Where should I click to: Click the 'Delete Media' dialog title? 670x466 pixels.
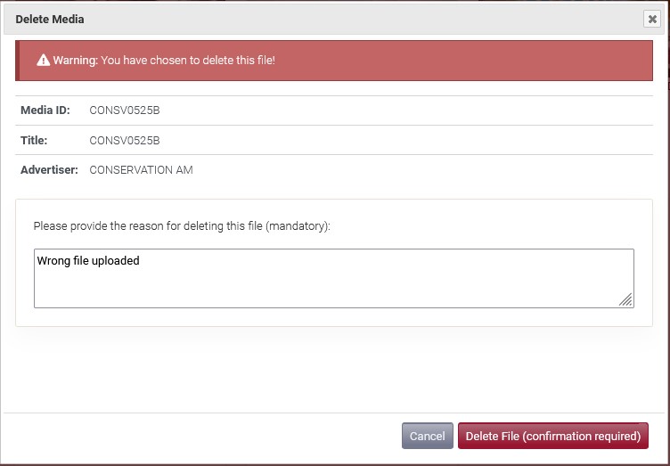coord(50,20)
